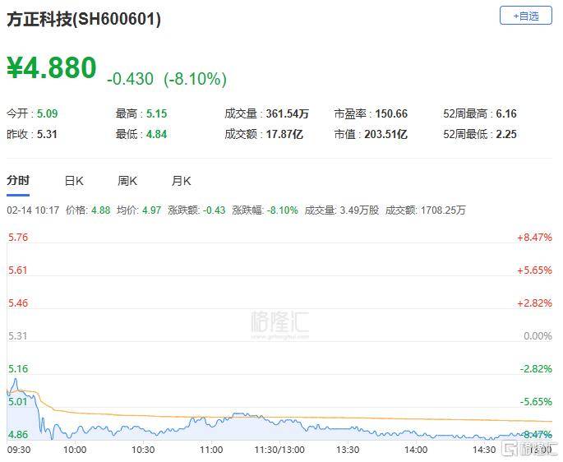Viewport: 563px width, 462px height.
Task: Click the 52周最低 value 2.25
Action: 506,134
